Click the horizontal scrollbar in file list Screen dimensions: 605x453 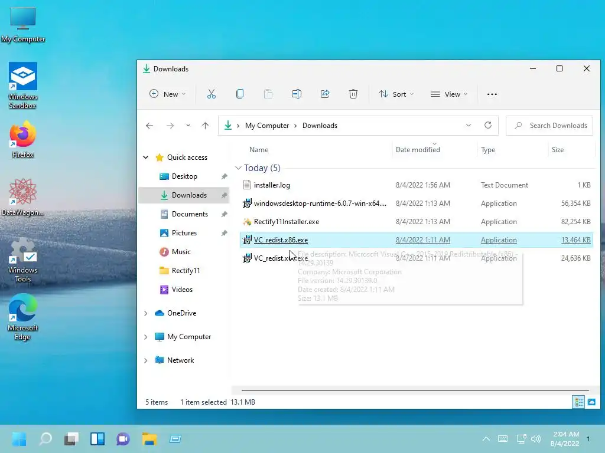415,390
